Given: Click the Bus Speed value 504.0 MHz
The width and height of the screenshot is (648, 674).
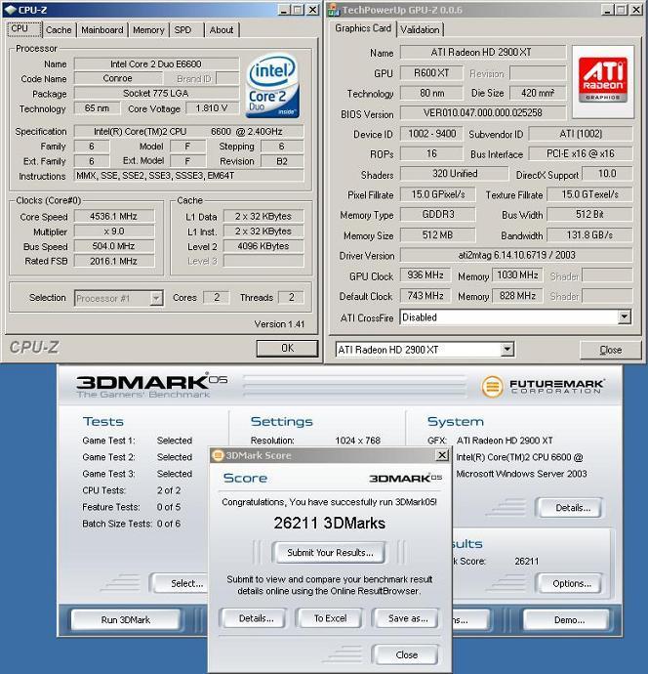Looking at the screenshot, I should tap(114, 246).
